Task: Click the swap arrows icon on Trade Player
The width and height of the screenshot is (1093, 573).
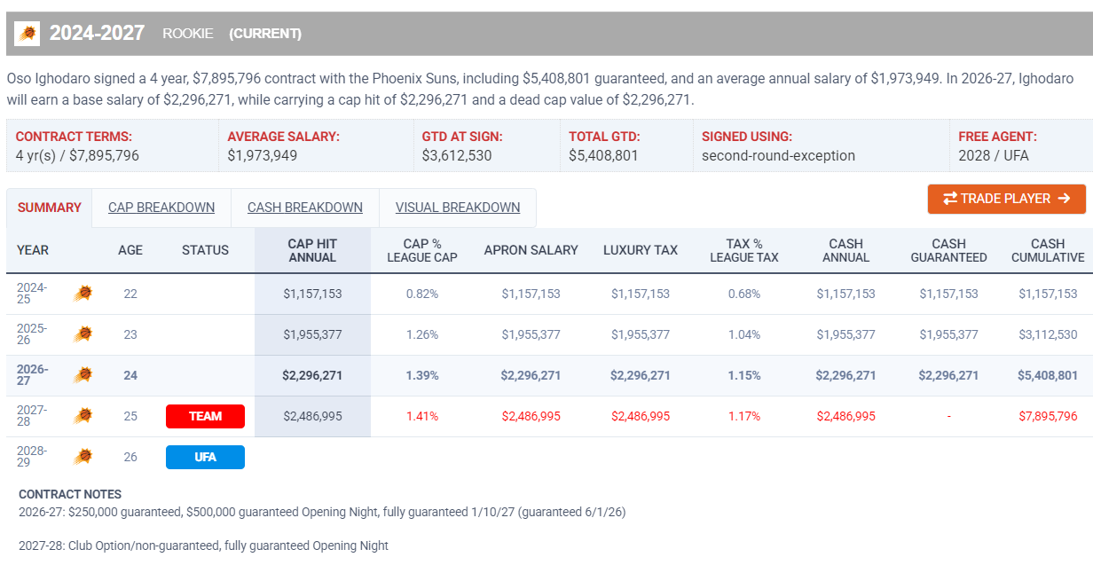Action: click(949, 199)
